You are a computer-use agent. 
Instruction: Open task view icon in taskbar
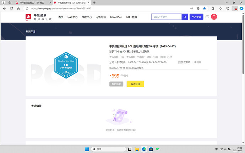click(130, 149)
